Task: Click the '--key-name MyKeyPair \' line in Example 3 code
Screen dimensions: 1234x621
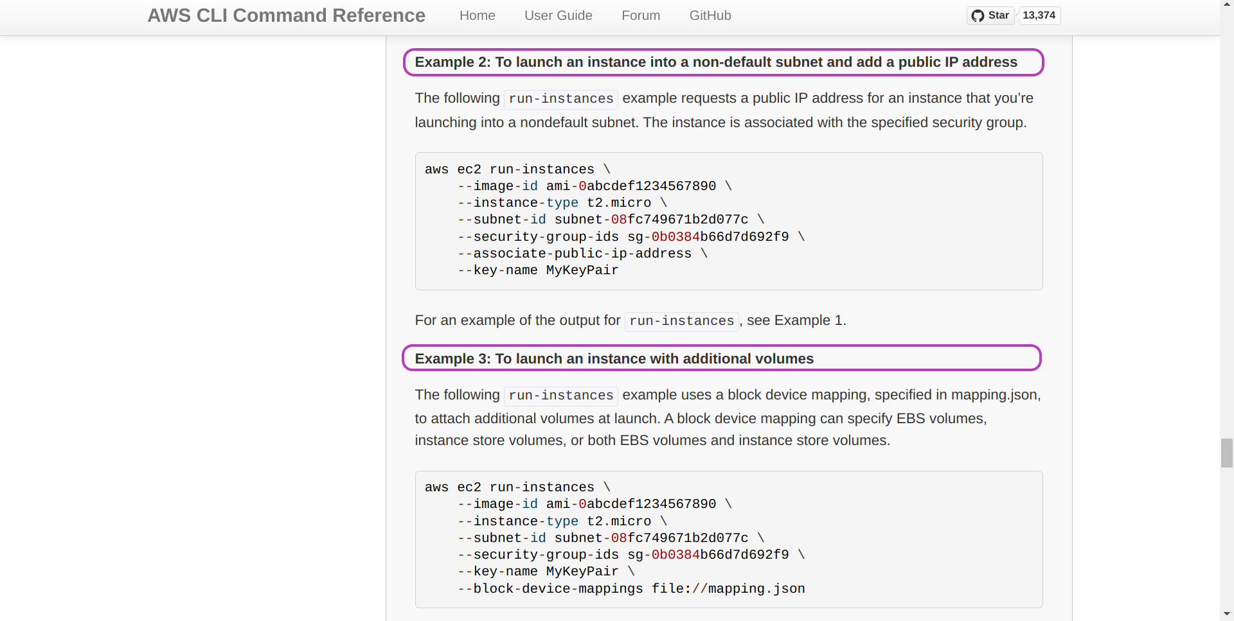Action: pos(546,572)
